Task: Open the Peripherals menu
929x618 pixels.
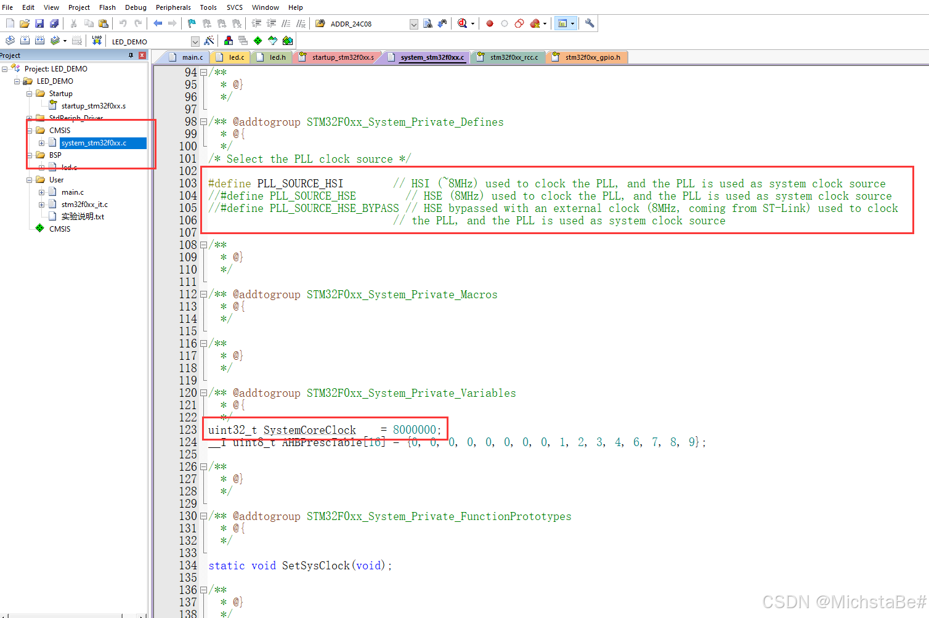Action: pos(172,7)
